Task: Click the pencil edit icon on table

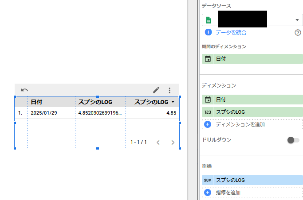Action: pyautogui.click(x=156, y=90)
